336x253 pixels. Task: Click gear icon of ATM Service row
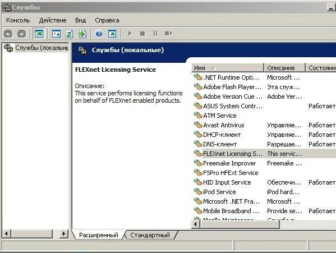click(198, 115)
